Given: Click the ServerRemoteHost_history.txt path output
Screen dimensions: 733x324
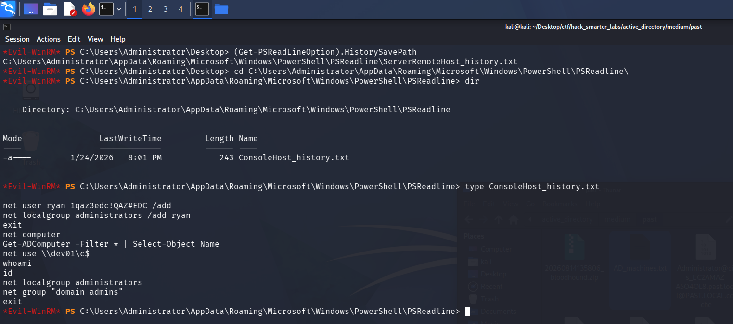Looking at the screenshot, I should coord(260,61).
